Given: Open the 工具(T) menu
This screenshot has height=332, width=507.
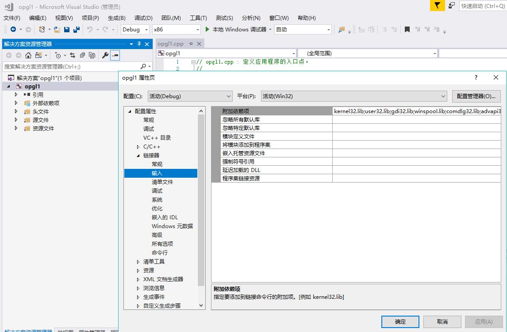Looking at the screenshot, I should 198,18.
